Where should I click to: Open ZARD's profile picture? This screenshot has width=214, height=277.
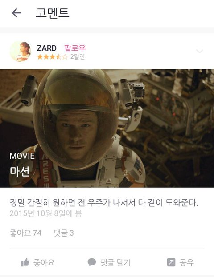[20, 52]
